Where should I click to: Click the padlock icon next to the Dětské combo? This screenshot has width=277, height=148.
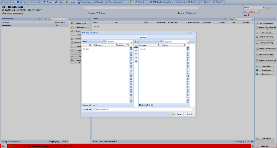(x=268, y=8)
